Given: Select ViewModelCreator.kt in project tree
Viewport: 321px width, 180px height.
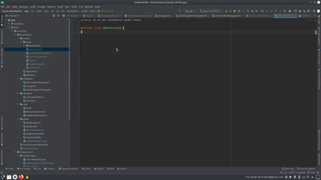Looking at the screenshot, I should click(x=37, y=115).
